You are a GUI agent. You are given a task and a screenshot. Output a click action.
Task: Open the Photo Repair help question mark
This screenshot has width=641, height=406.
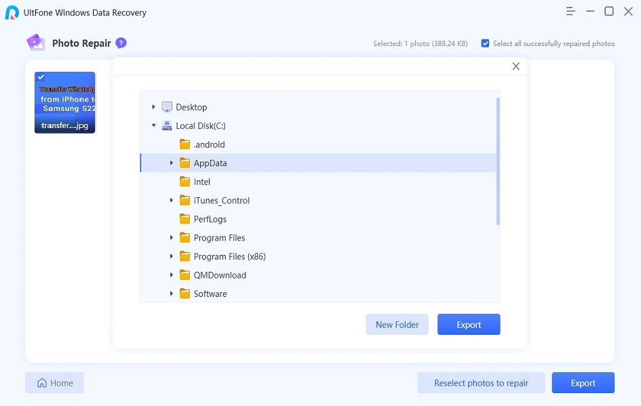[x=121, y=43]
